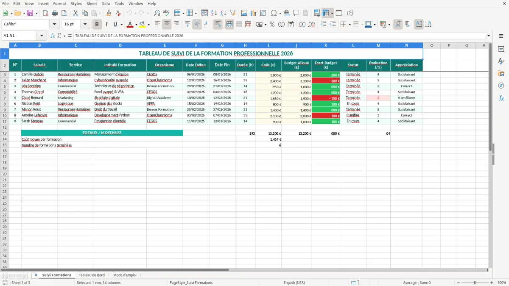Toggle Align Left
509x286 pixels.
(158, 25)
